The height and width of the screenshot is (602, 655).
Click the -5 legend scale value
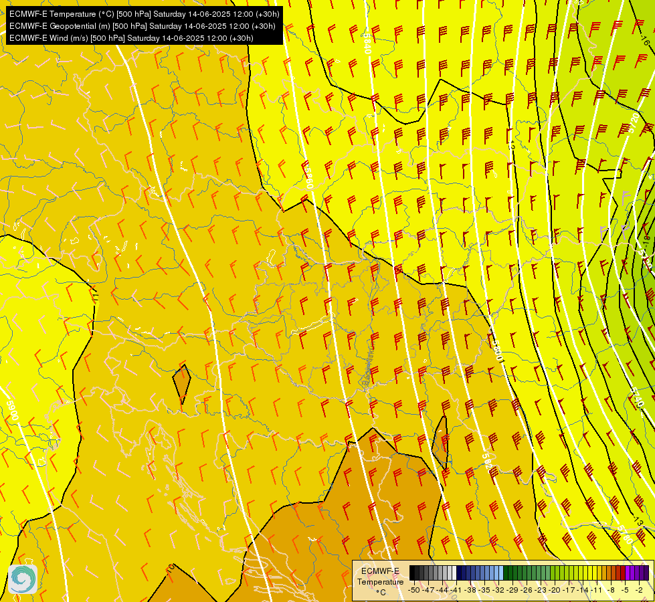pos(626,590)
